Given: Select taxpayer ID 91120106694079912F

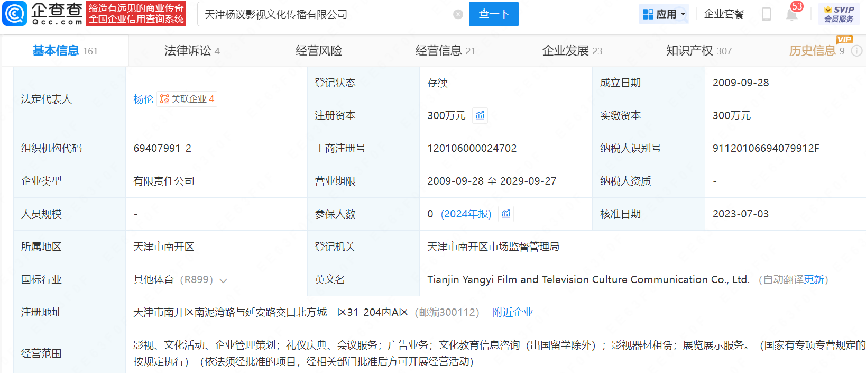Looking at the screenshot, I should 766,148.
